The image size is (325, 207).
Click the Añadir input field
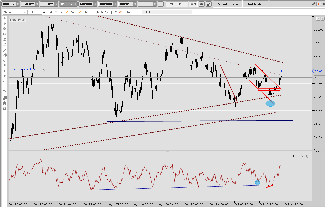click(x=167, y=12)
